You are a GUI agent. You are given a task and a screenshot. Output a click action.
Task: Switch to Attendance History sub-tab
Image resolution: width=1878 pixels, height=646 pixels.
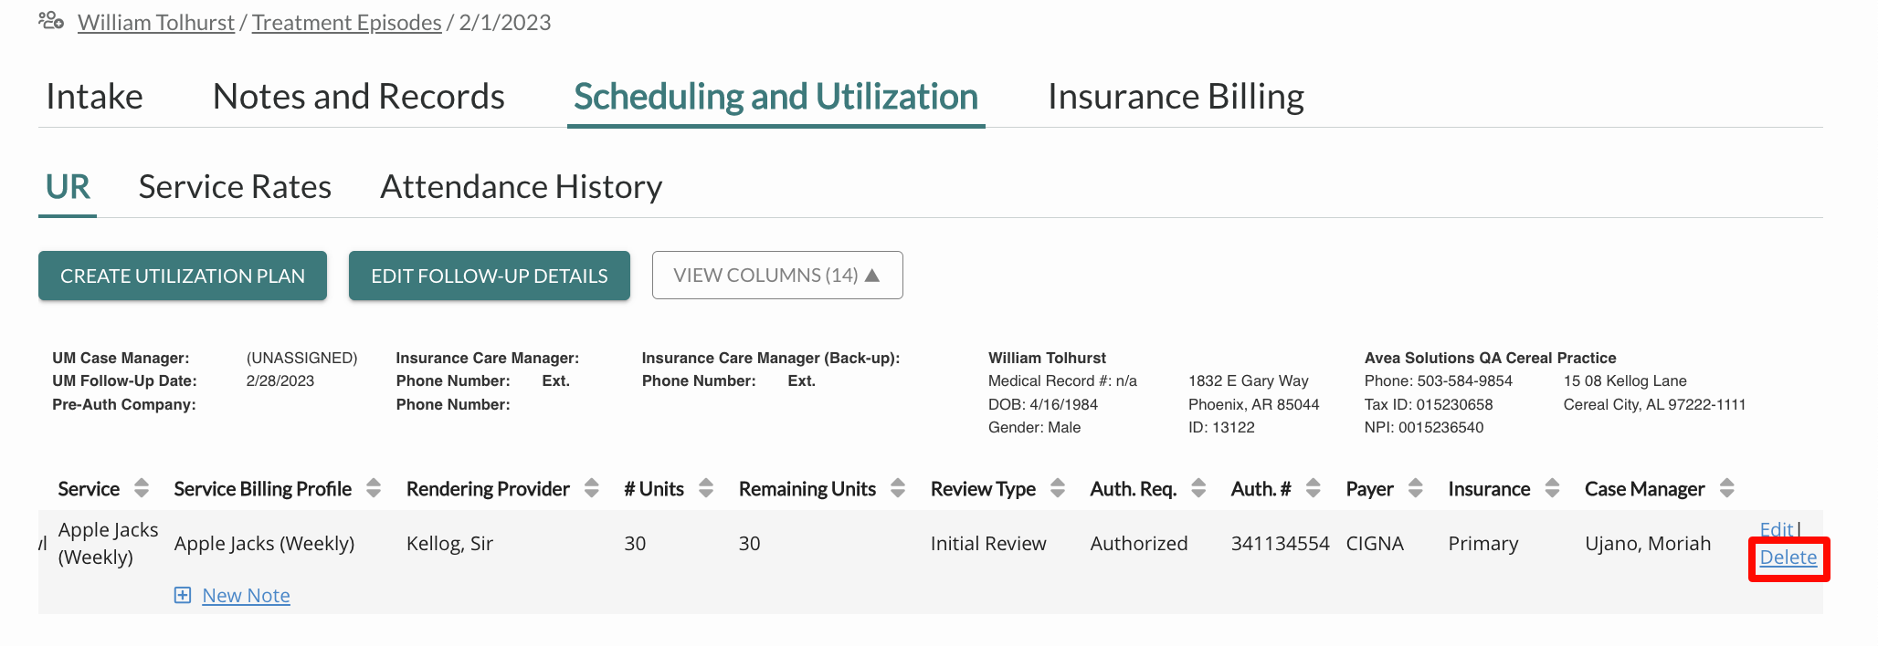pos(521,187)
